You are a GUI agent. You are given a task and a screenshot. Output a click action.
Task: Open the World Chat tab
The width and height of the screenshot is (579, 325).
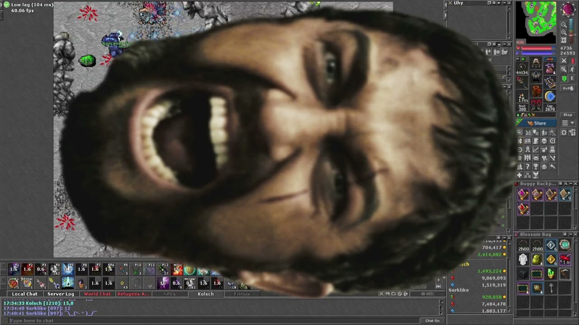click(x=97, y=294)
